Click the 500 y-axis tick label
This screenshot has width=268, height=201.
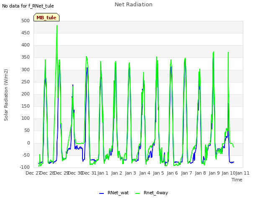tap(26, 21)
